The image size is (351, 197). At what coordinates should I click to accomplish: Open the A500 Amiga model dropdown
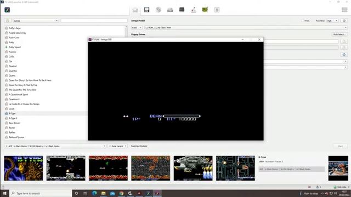pyautogui.click(x=137, y=27)
